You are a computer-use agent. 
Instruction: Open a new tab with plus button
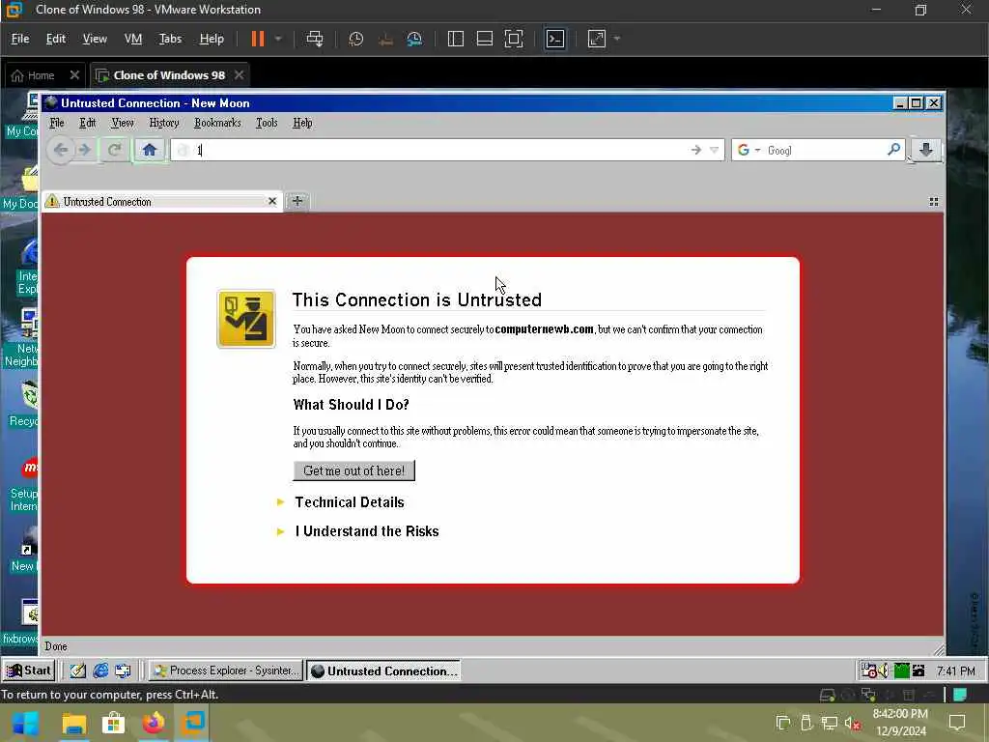click(x=297, y=201)
